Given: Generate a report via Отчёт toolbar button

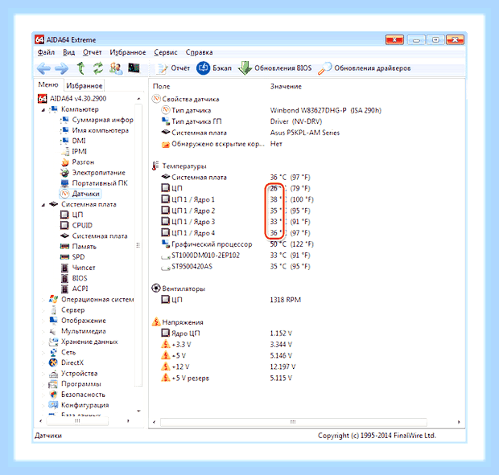Looking at the screenshot, I should point(173,68).
